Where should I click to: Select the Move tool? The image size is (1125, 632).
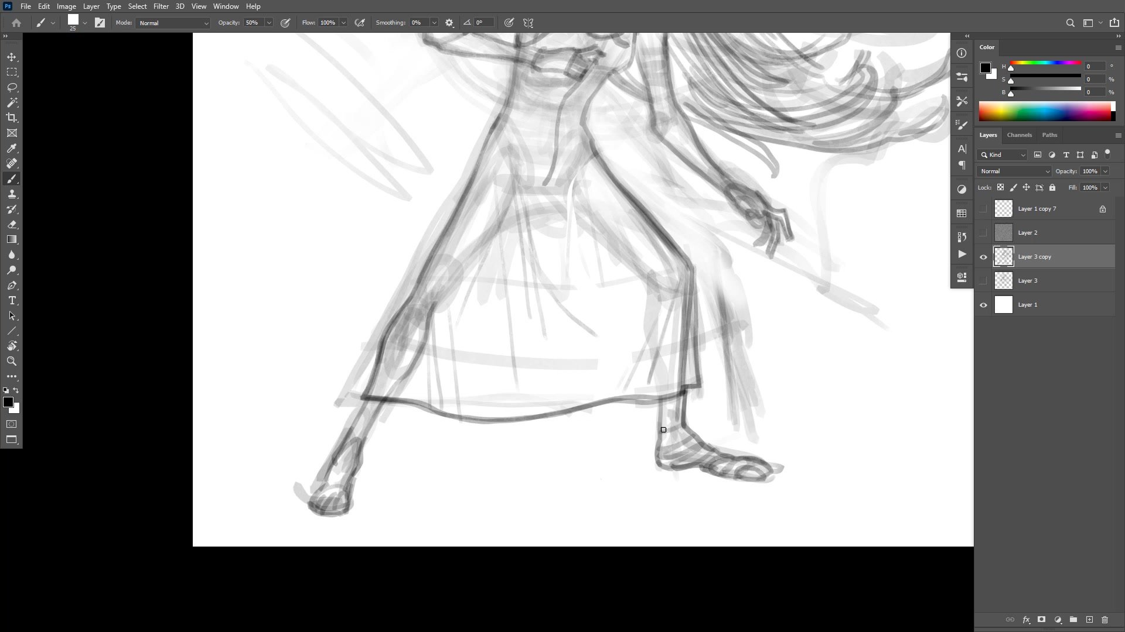(x=12, y=57)
